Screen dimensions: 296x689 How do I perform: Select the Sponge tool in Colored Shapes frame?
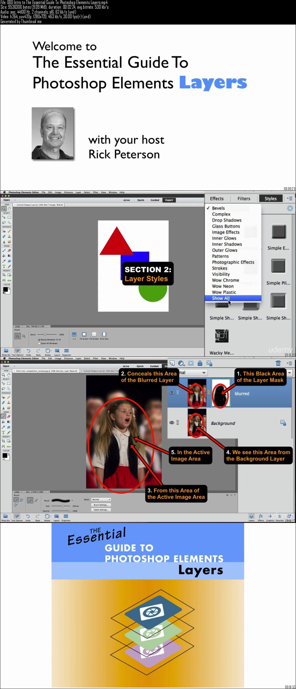point(9,242)
